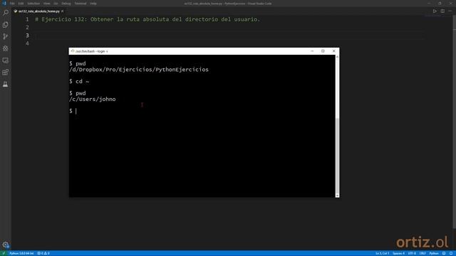Open the Test beaker view icon

[6, 84]
